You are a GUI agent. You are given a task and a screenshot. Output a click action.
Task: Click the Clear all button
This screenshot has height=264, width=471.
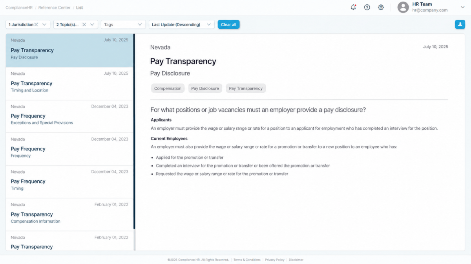pos(228,24)
